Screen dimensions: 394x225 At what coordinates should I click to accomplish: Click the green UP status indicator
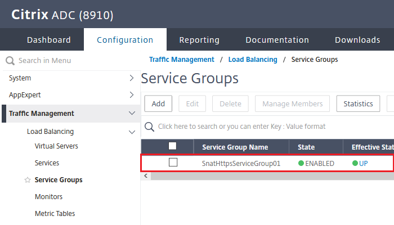355,163
